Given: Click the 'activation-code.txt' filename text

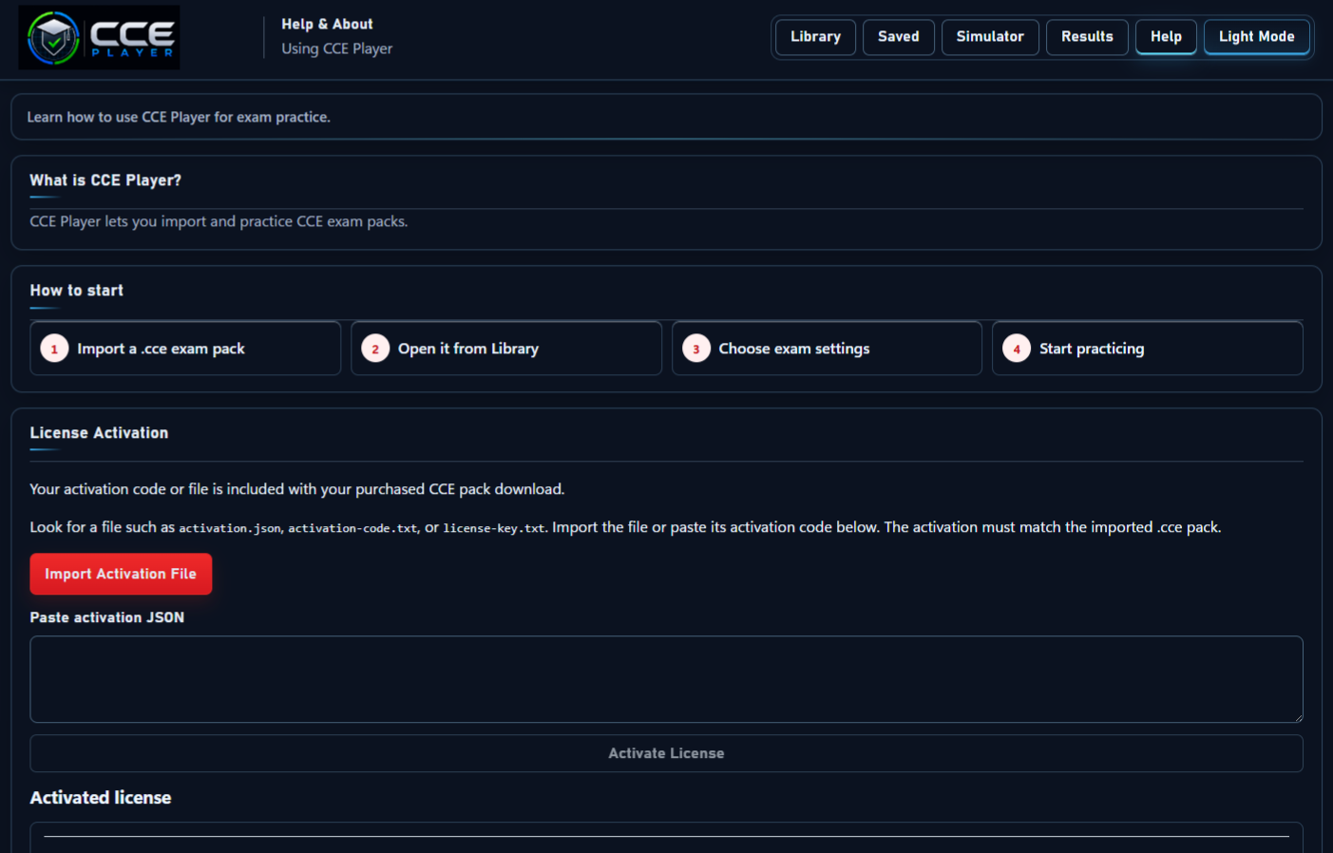Looking at the screenshot, I should [x=352, y=528].
